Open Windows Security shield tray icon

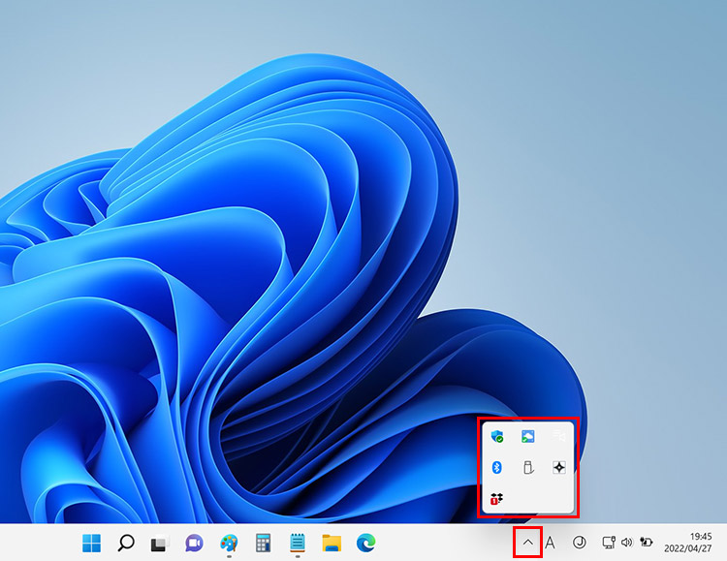pos(497,437)
